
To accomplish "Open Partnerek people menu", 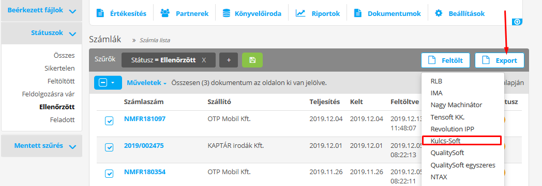I will click(x=185, y=14).
